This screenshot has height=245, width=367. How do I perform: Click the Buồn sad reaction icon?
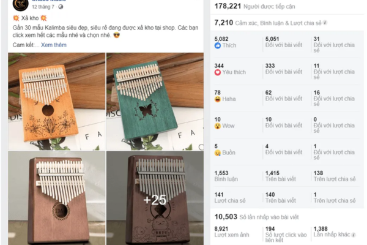[x=217, y=153]
